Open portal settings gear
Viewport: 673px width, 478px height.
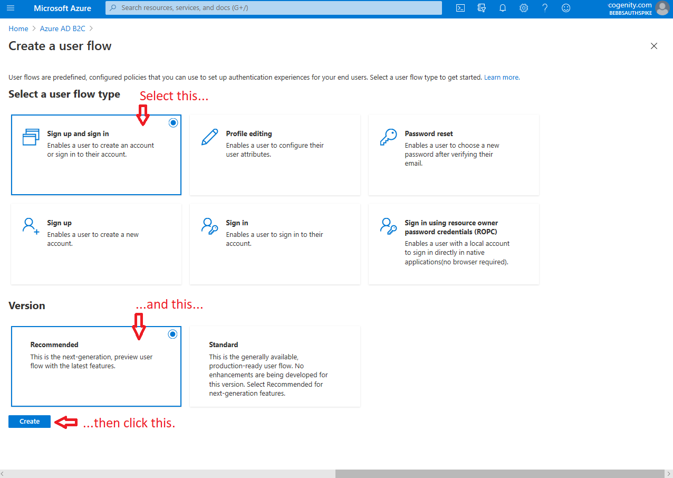pyautogui.click(x=523, y=8)
